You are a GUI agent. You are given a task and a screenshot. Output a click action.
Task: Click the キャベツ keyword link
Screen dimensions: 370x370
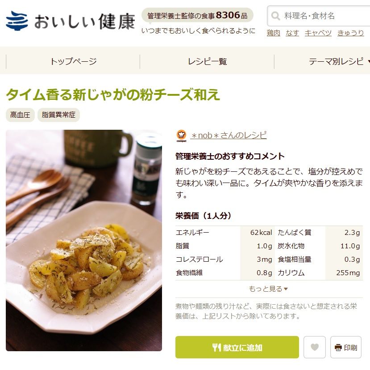tap(318, 33)
